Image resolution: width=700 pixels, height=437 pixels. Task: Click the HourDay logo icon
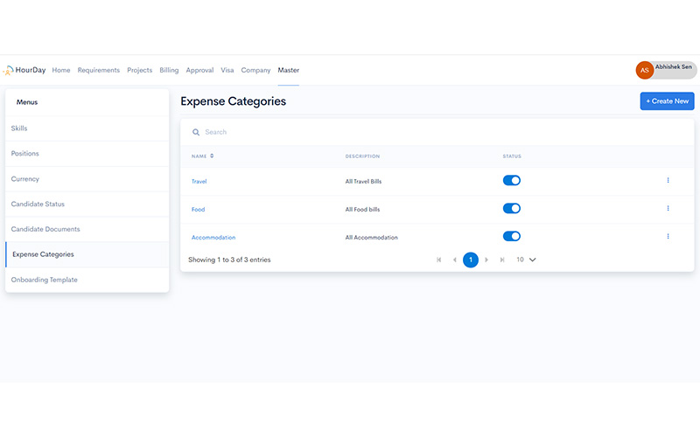click(x=9, y=70)
